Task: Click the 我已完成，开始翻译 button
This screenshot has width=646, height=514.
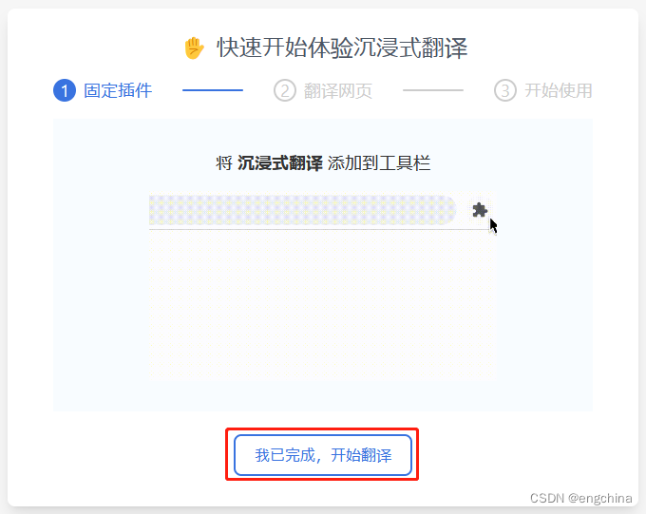Action: coord(323,455)
